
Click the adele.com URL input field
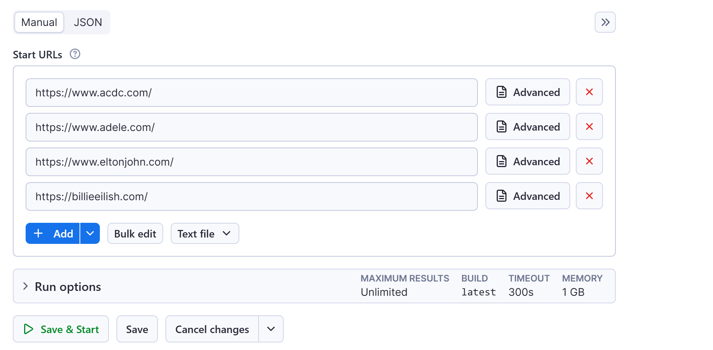(251, 127)
